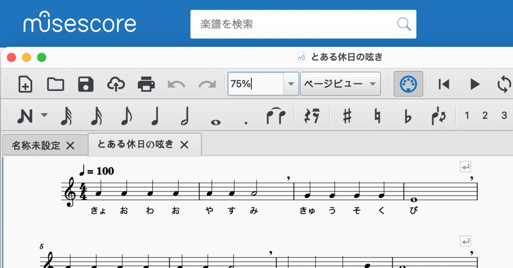Add a flat accidental
Viewport: 513px width, 268px height.
click(407, 116)
